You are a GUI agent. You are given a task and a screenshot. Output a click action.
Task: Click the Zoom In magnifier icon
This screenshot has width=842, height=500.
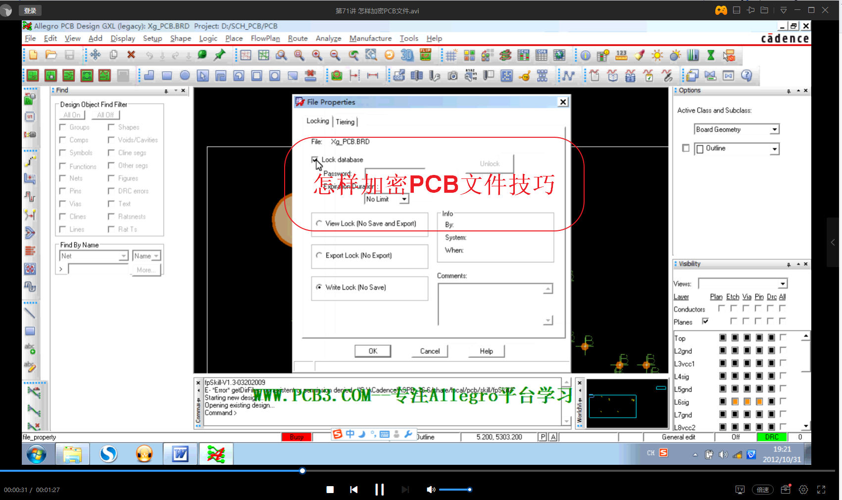(x=317, y=55)
